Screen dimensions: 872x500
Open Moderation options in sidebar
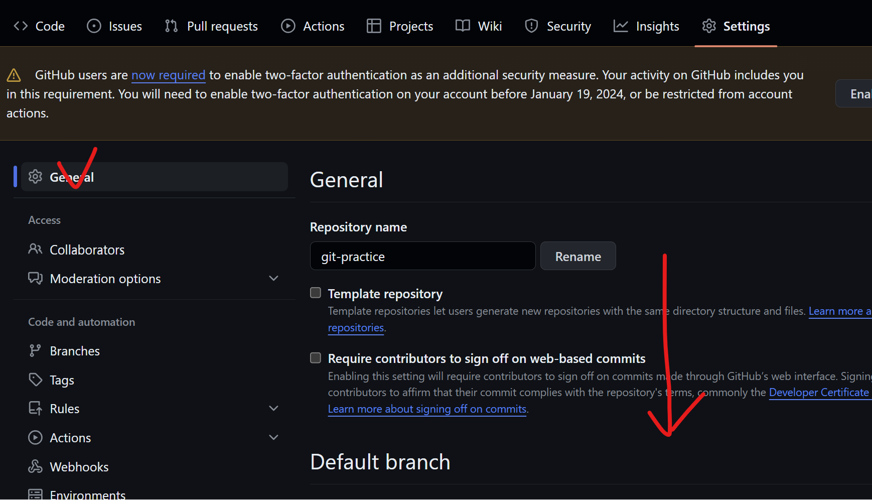[155, 279]
